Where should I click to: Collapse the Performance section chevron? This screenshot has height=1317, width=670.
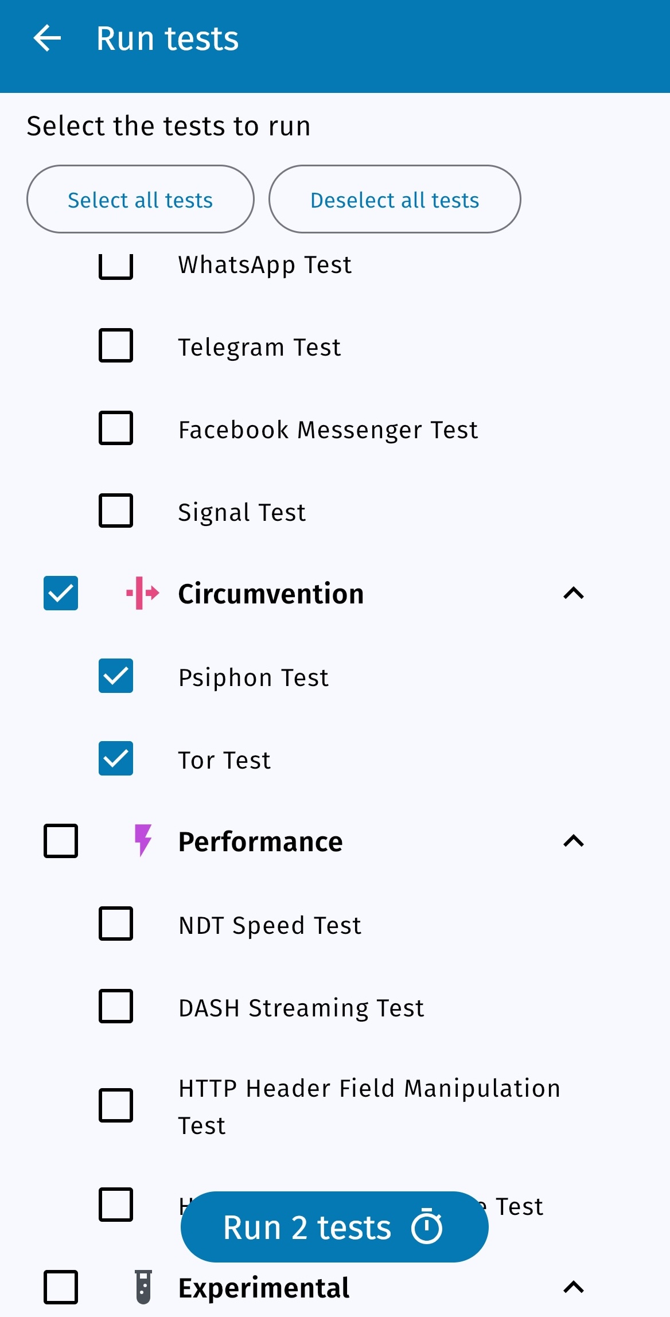[574, 841]
